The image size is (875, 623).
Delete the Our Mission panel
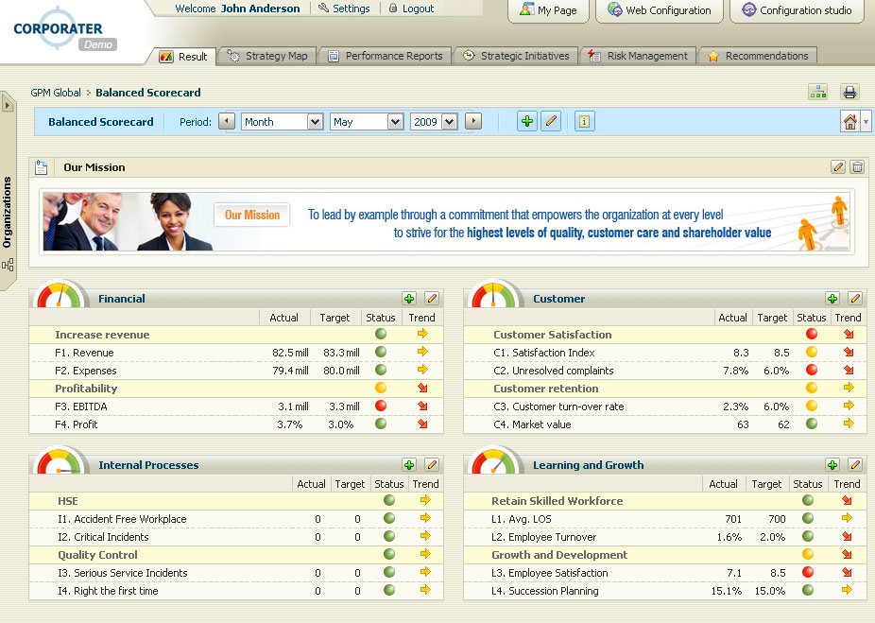click(x=857, y=167)
